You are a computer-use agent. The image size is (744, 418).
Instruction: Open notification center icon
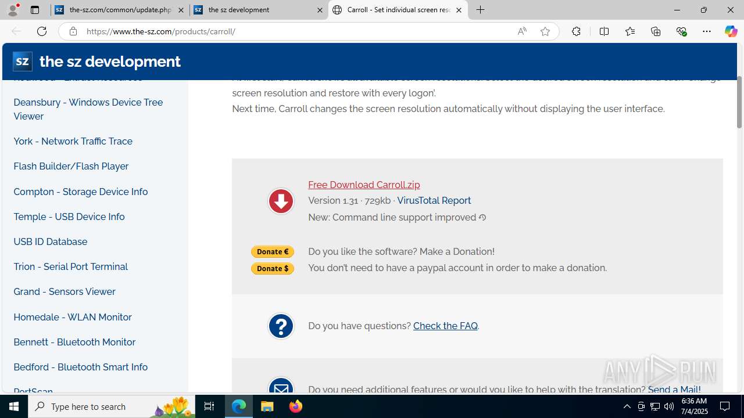tap(725, 406)
